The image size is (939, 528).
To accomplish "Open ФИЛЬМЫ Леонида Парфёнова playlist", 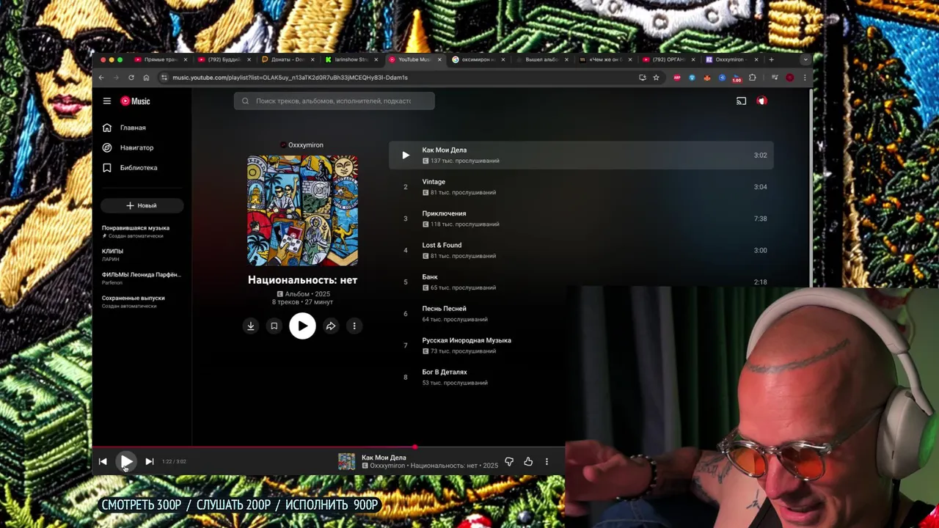I will point(142,278).
